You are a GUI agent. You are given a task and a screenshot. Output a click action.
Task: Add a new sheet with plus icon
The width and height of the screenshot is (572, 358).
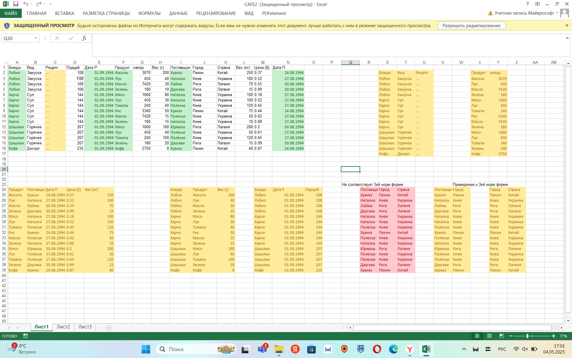tap(109, 328)
